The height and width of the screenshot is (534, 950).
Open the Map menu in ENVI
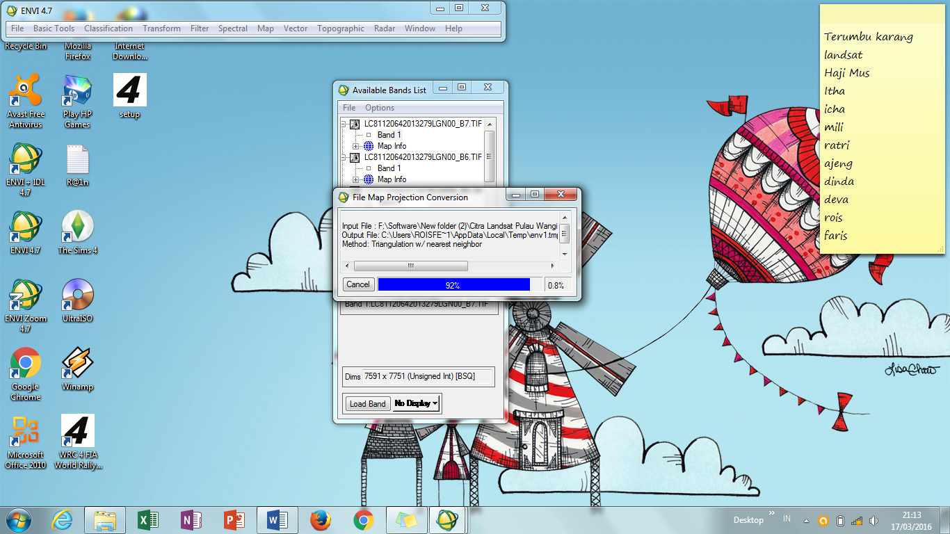tap(266, 29)
